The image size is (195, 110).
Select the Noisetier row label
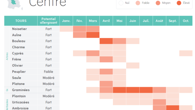click(19, 29)
